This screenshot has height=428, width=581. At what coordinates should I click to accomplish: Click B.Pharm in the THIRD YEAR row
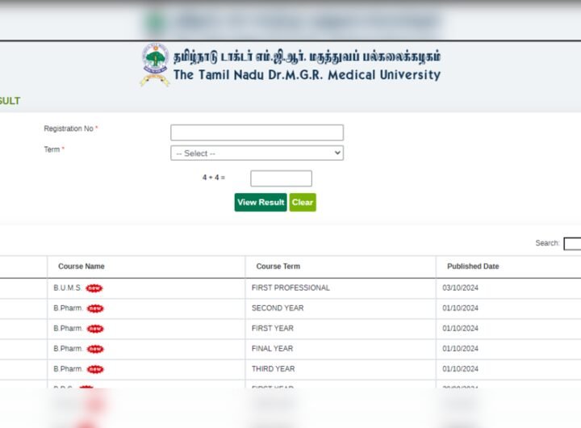point(68,369)
